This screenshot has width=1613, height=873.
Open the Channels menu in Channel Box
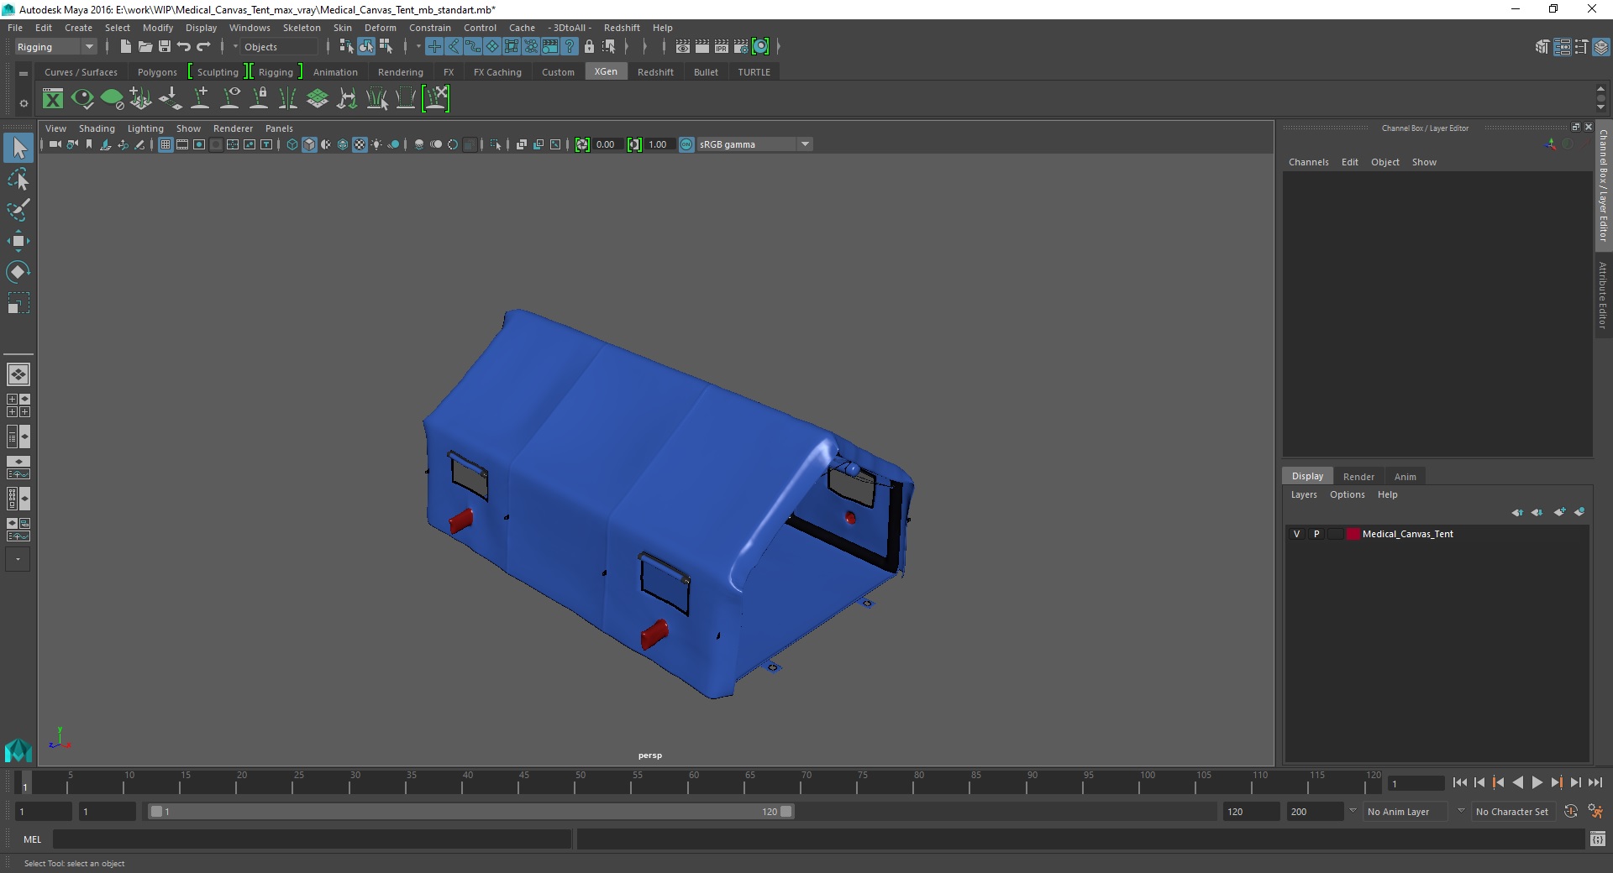coord(1309,162)
